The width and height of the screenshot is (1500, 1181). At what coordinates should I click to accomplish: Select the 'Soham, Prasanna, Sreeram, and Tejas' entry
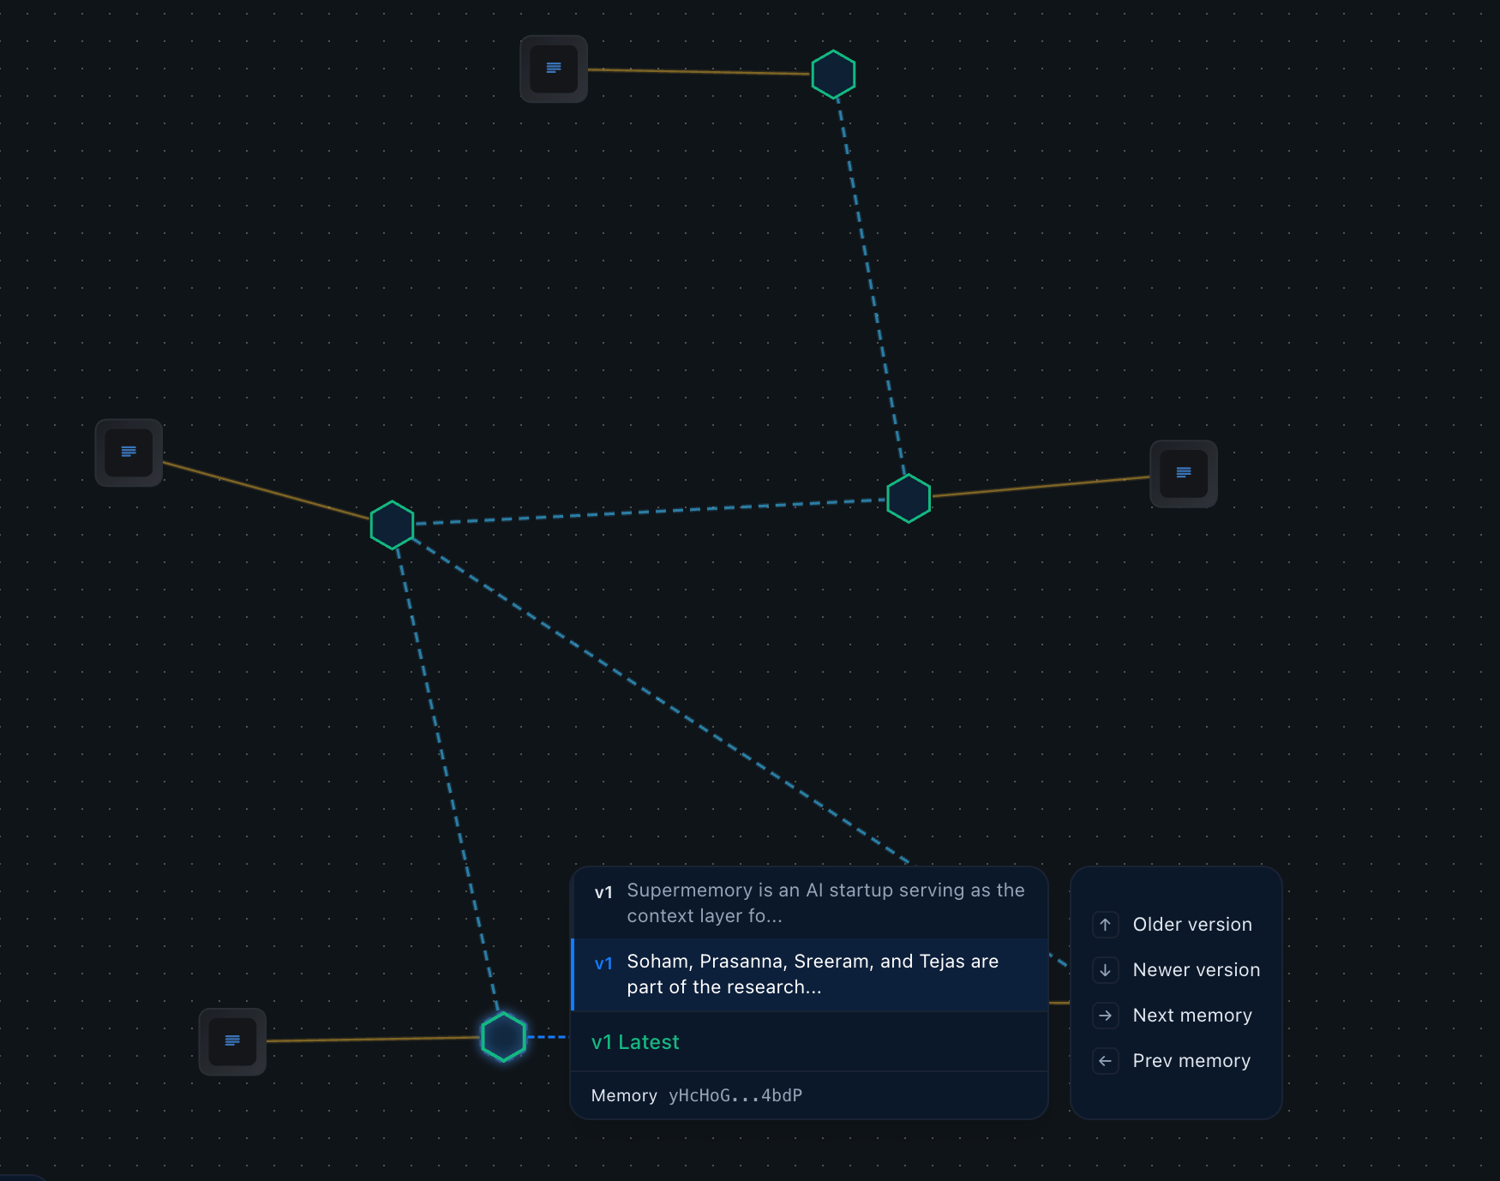[x=812, y=974]
